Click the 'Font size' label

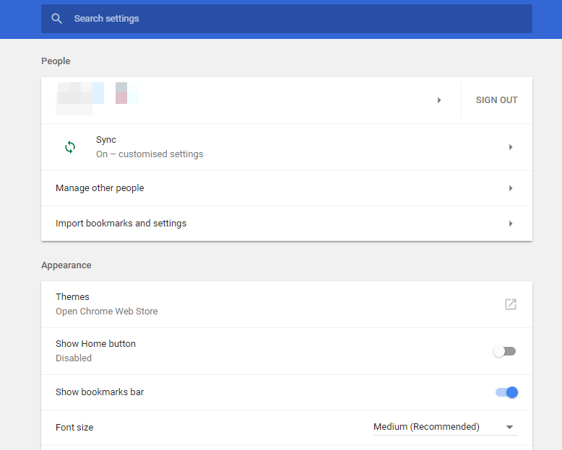click(x=74, y=428)
